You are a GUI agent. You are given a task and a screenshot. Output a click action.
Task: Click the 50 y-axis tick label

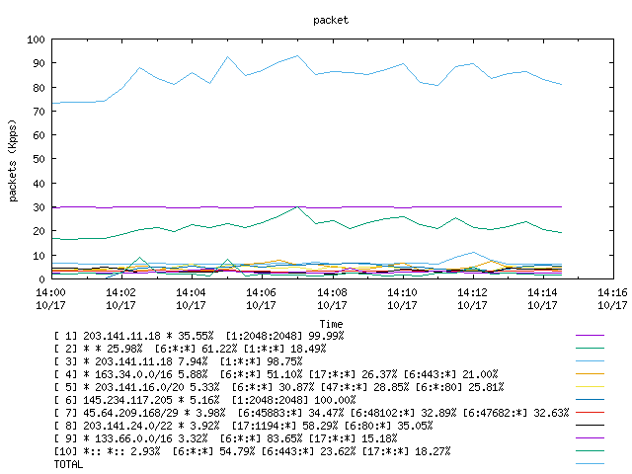pyautogui.click(x=39, y=159)
